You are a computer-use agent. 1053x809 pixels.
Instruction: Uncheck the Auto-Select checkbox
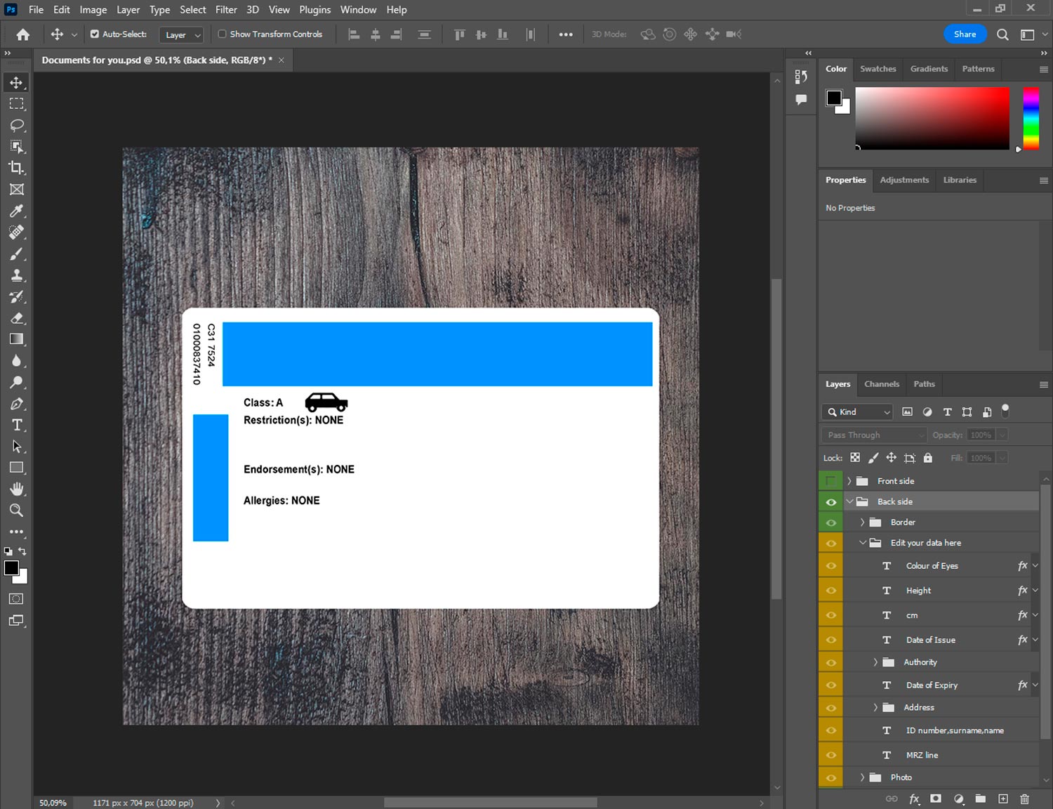point(95,34)
